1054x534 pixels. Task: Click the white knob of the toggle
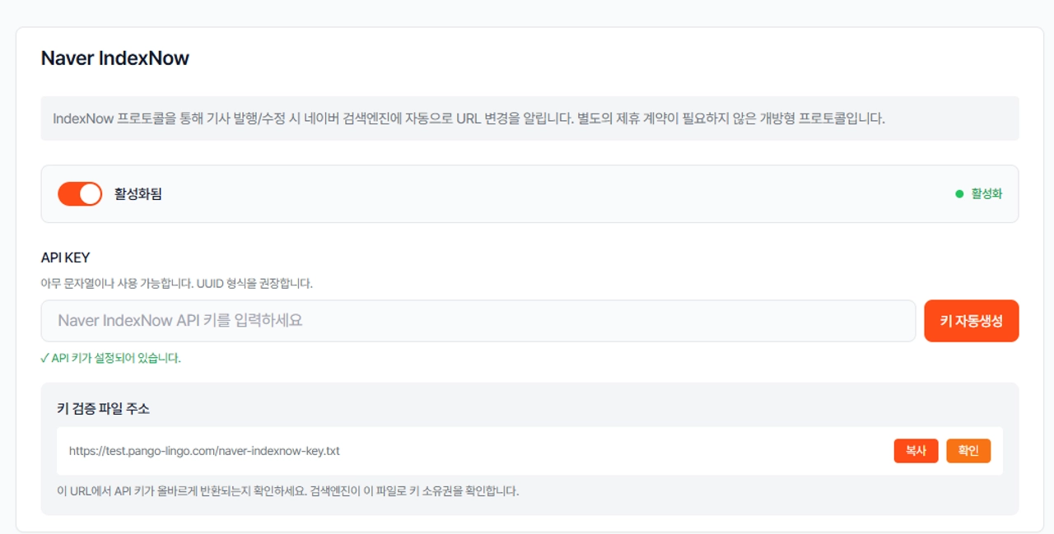click(91, 194)
